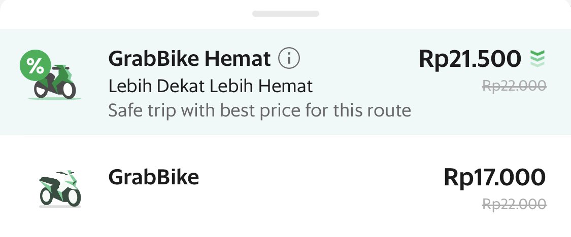Select the GrabBike Hemat ride option
The image size is (571, 237).
285,82
